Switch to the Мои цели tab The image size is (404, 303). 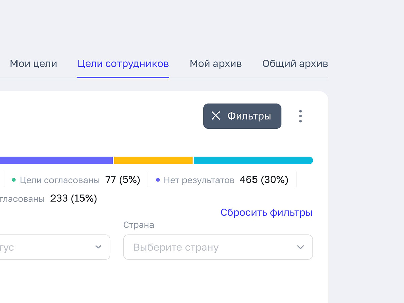click(33, 64)
